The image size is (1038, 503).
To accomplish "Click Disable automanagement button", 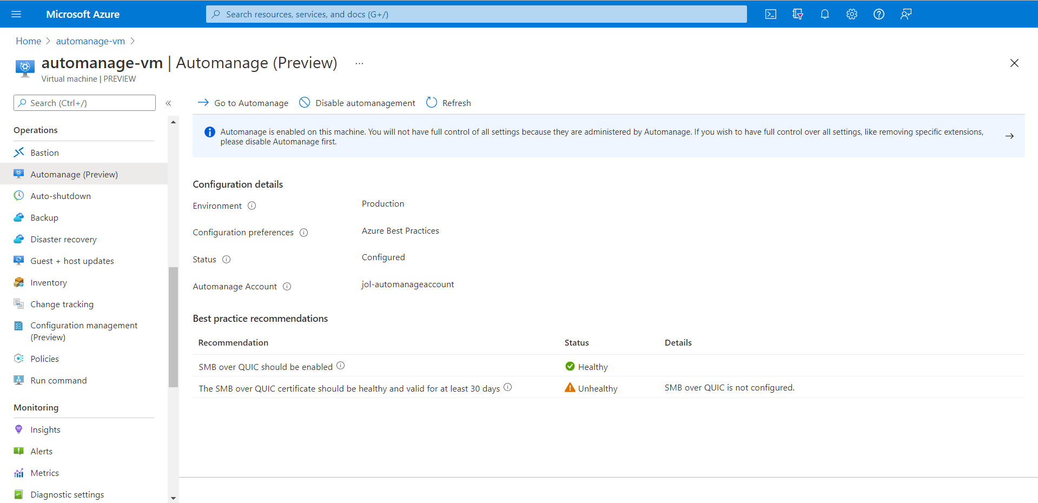I will (357, 103).
